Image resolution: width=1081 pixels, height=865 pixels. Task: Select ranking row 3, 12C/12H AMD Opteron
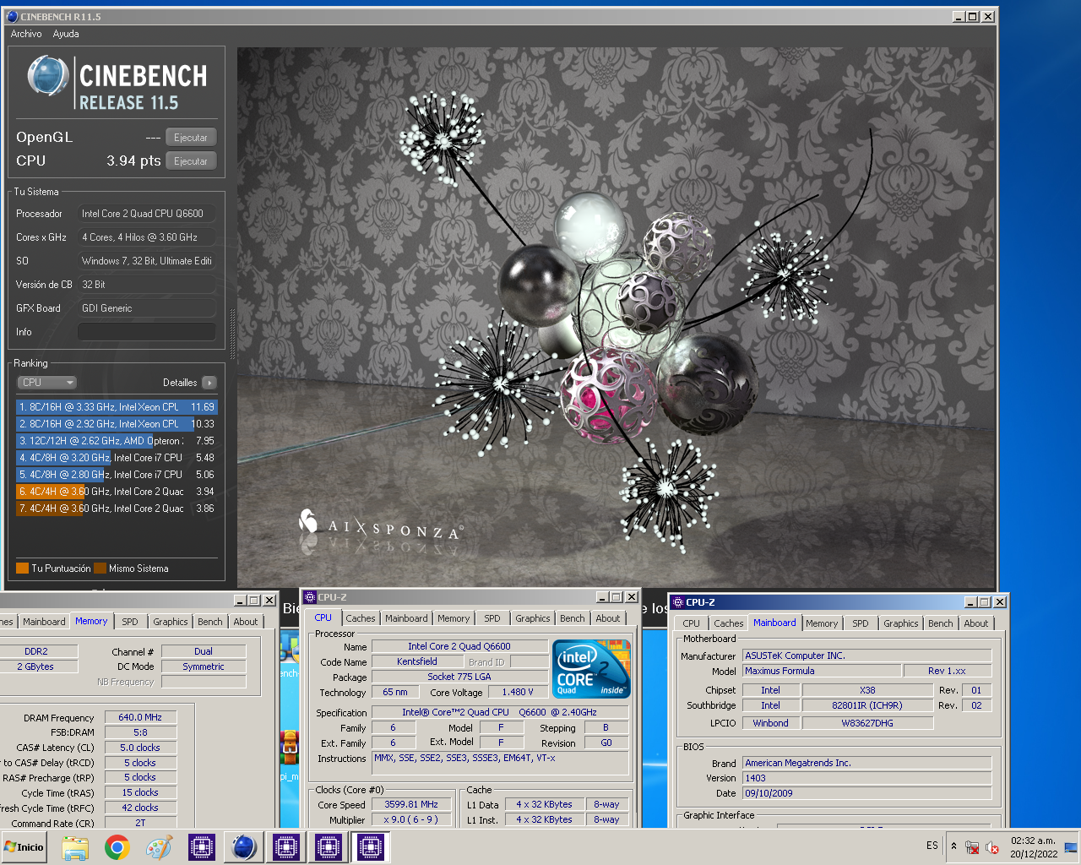tap(117, 441)
